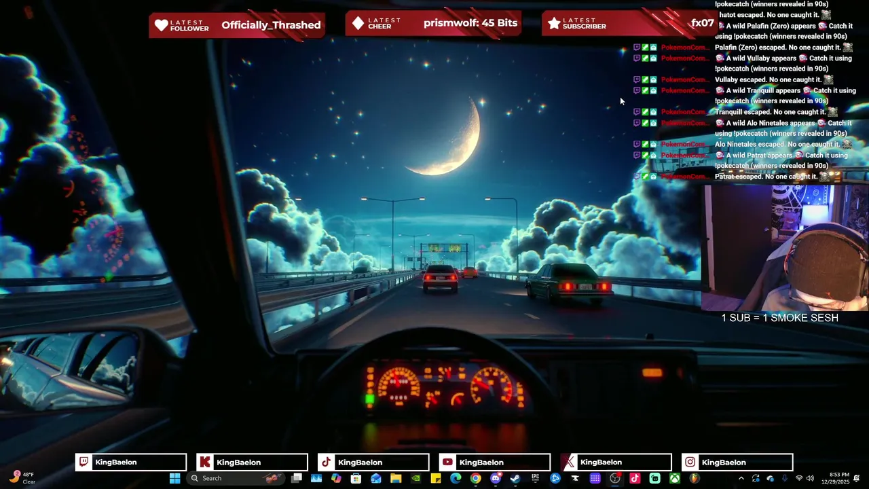This screenshot has width=869, height=489.
Task: Click the sync status tray icon
Action: click(756, 478)
